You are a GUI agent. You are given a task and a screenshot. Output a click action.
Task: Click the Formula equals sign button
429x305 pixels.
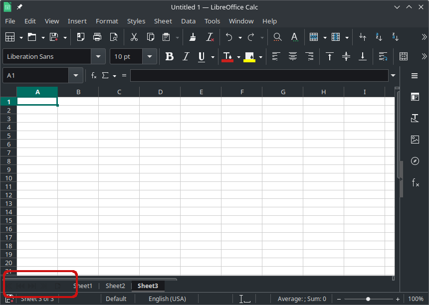124,75
